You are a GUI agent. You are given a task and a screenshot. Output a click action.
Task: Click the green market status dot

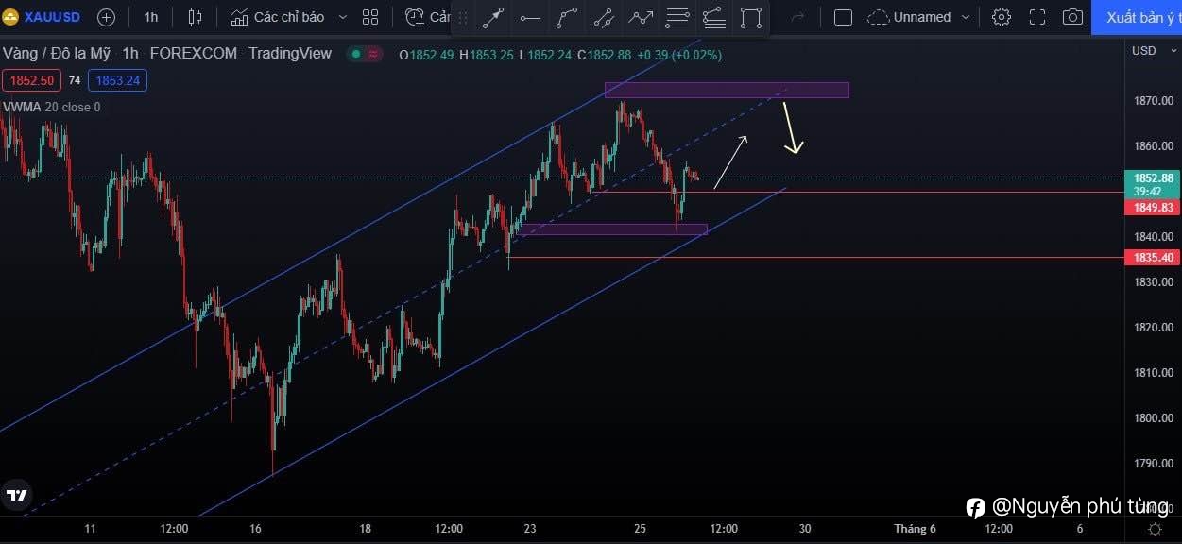pos(356,55)
